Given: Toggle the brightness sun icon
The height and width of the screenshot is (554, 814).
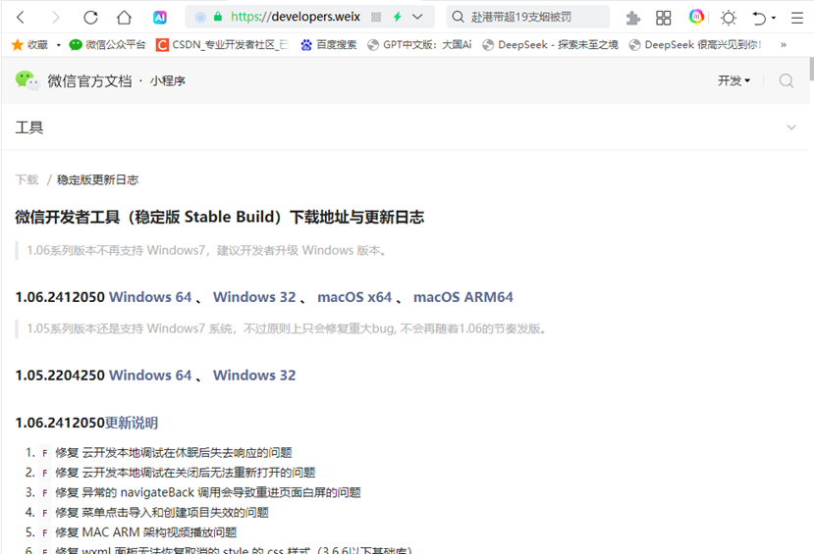Looking at the screenshot, I should [729, 18].
